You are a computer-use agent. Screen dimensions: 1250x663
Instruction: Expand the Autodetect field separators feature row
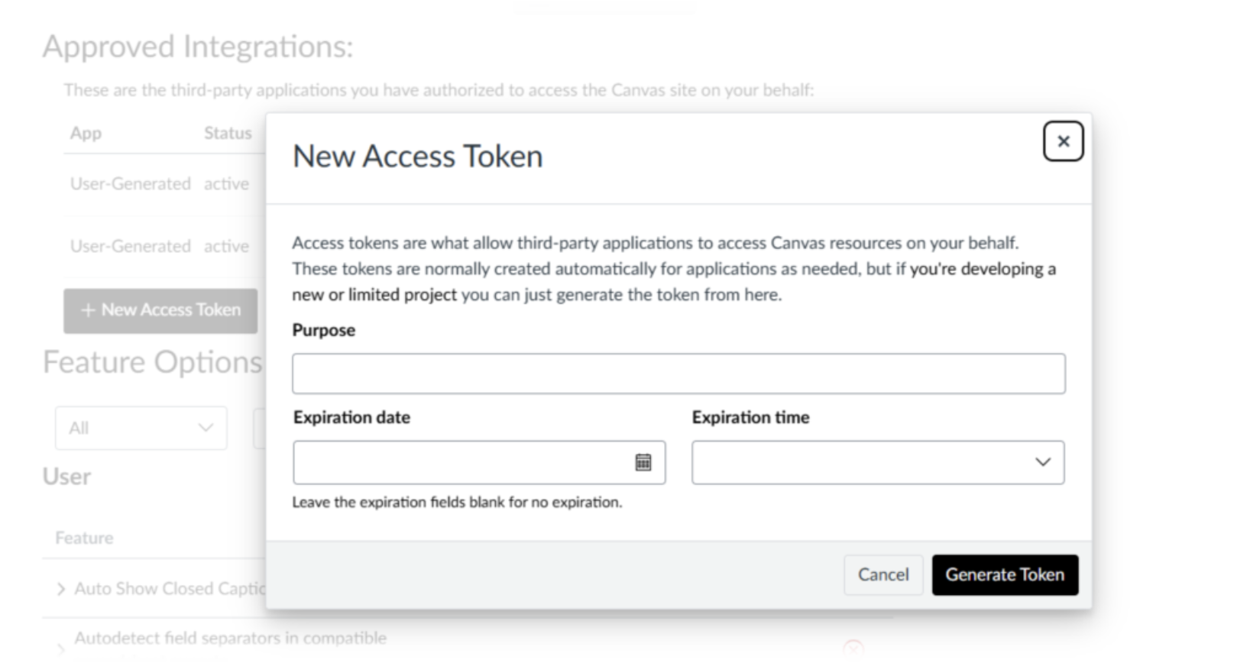point(61,648)
